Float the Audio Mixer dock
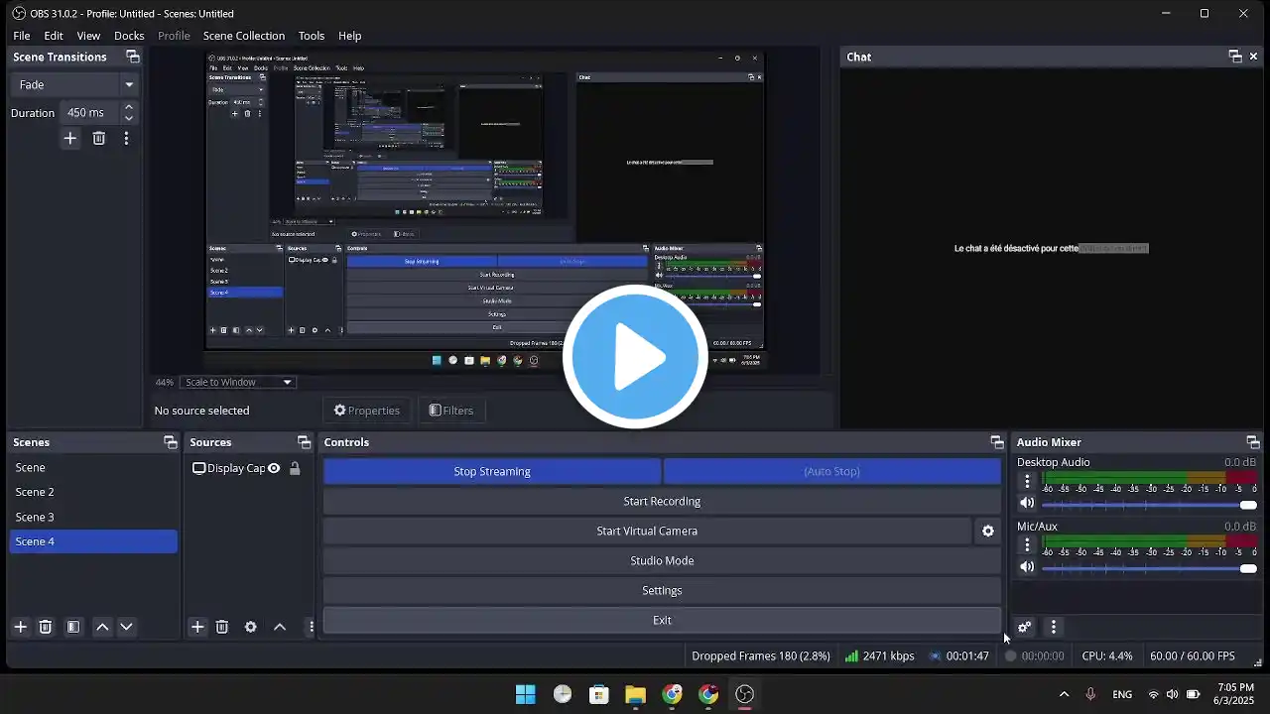Viewport: 1270px width, 714px height. [1253, 442]
